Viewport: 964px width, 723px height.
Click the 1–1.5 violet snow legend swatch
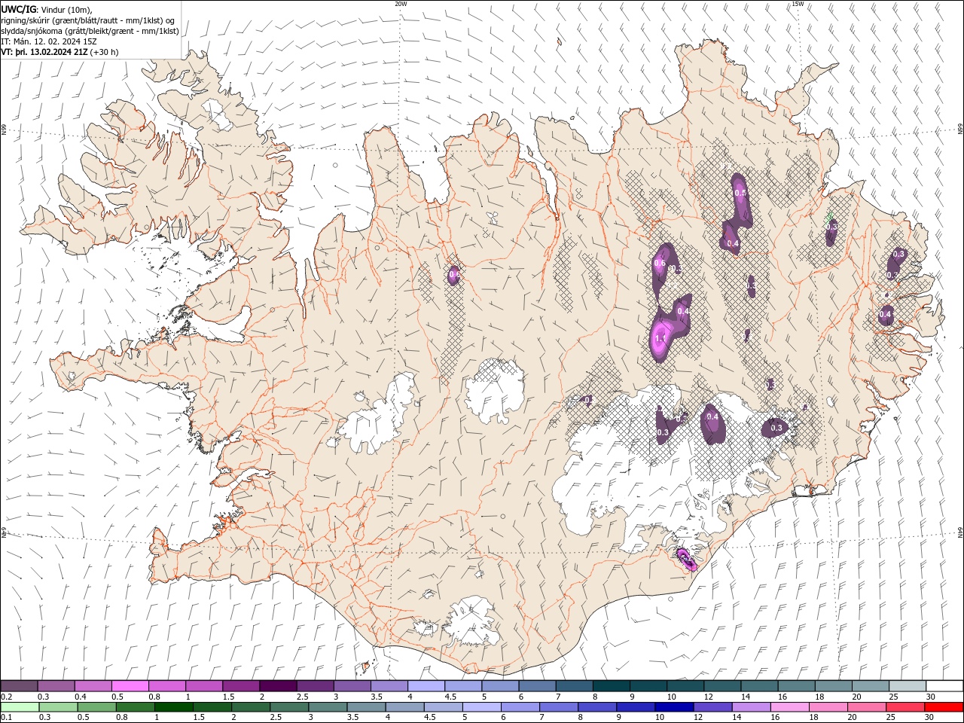(x=204, y=686)
